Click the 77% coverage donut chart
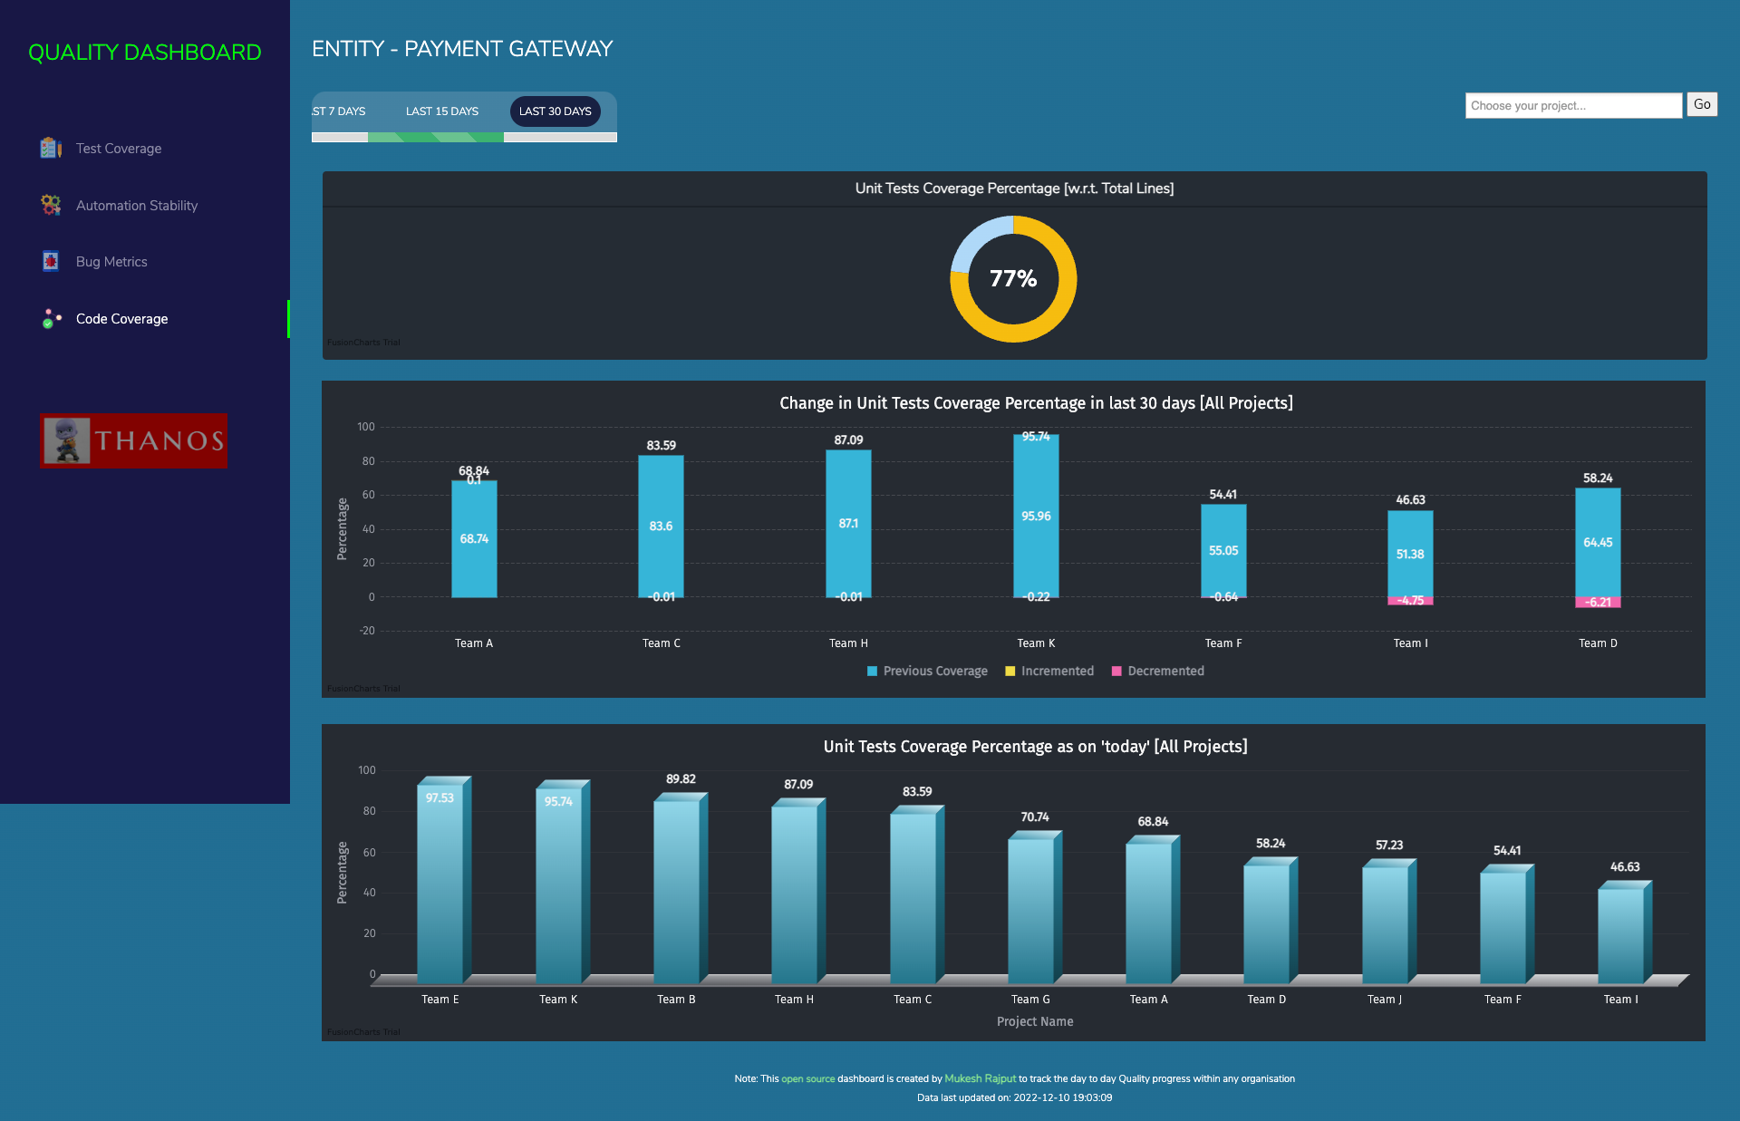1740x1121 pixels. 1013,279
